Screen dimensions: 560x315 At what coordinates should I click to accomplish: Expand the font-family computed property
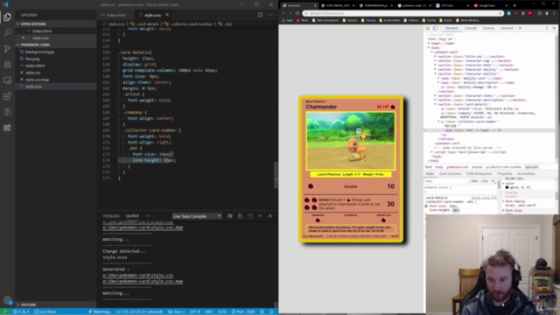(x=504, y=201)
